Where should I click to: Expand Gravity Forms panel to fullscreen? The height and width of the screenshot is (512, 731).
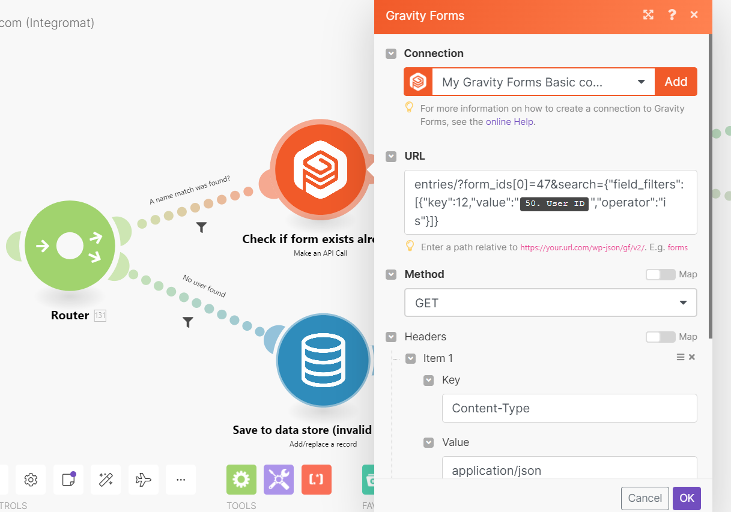tap(648, 14)
